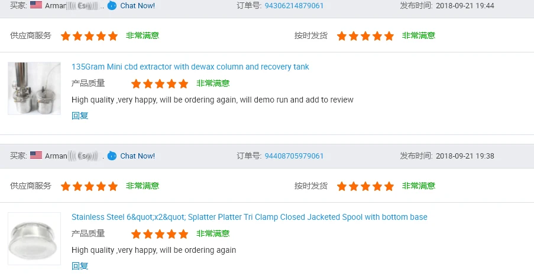Click Chat Now text in the second review

(137, 156)
